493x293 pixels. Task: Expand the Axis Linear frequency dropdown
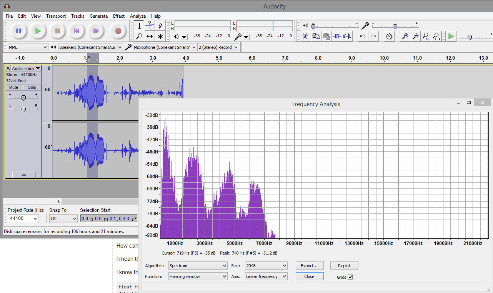point(266,276)
